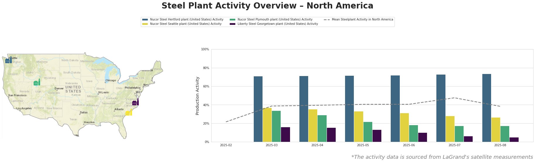Click the yellow Seattle bar for 2025-04
535x162 pixels.
click(x=313, y=125)
